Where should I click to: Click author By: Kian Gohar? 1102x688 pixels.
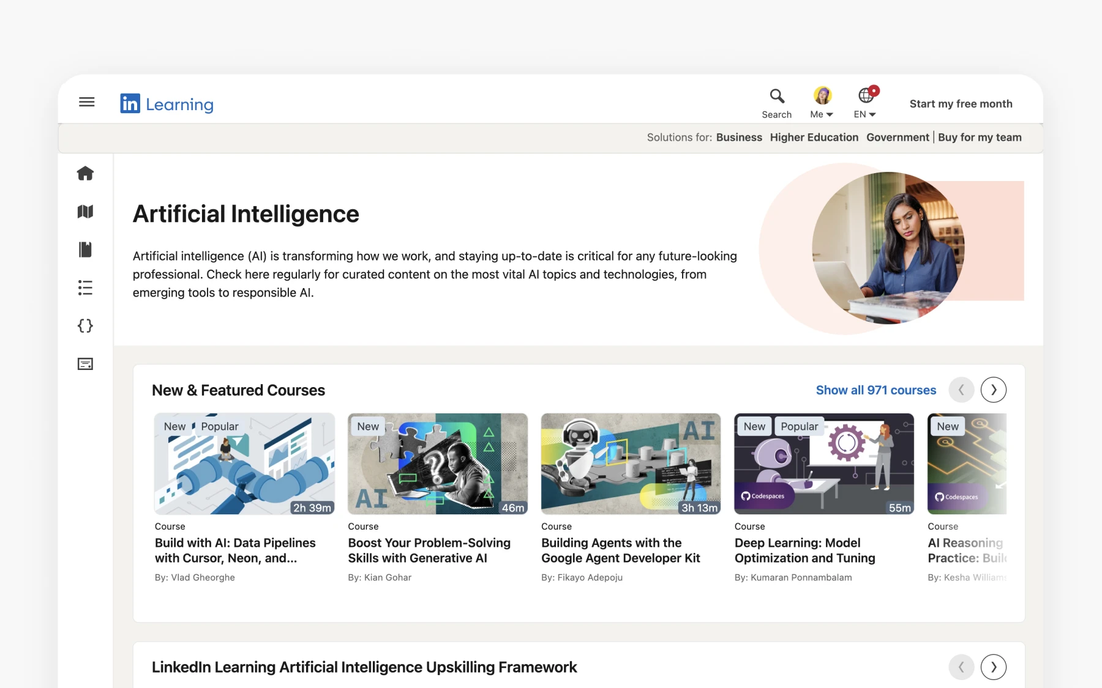380,577
